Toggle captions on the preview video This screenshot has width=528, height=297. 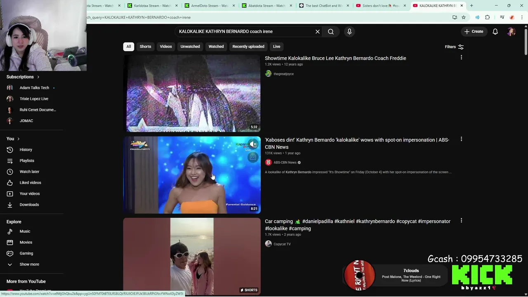click(253, 157)
